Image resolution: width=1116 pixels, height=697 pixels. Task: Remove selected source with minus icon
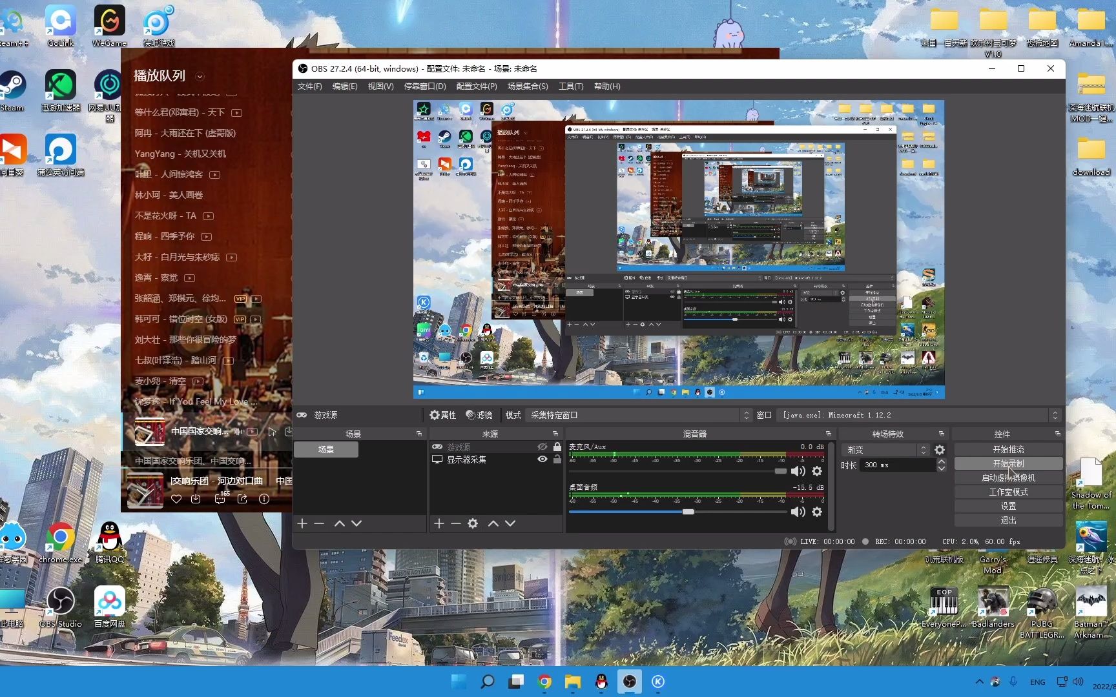pyautogui.click(x=456, y=523)
